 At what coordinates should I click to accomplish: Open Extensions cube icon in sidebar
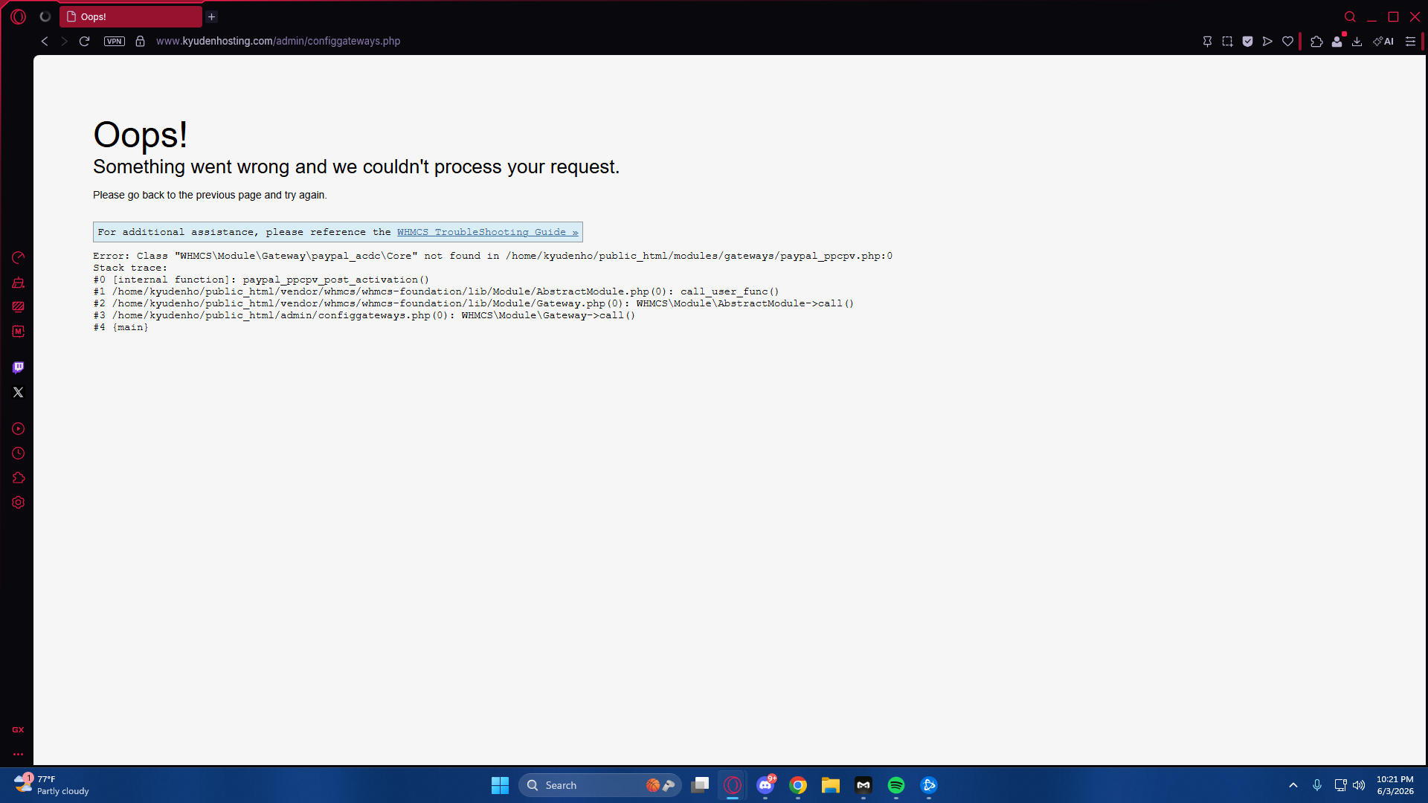(x=19, y=478)
